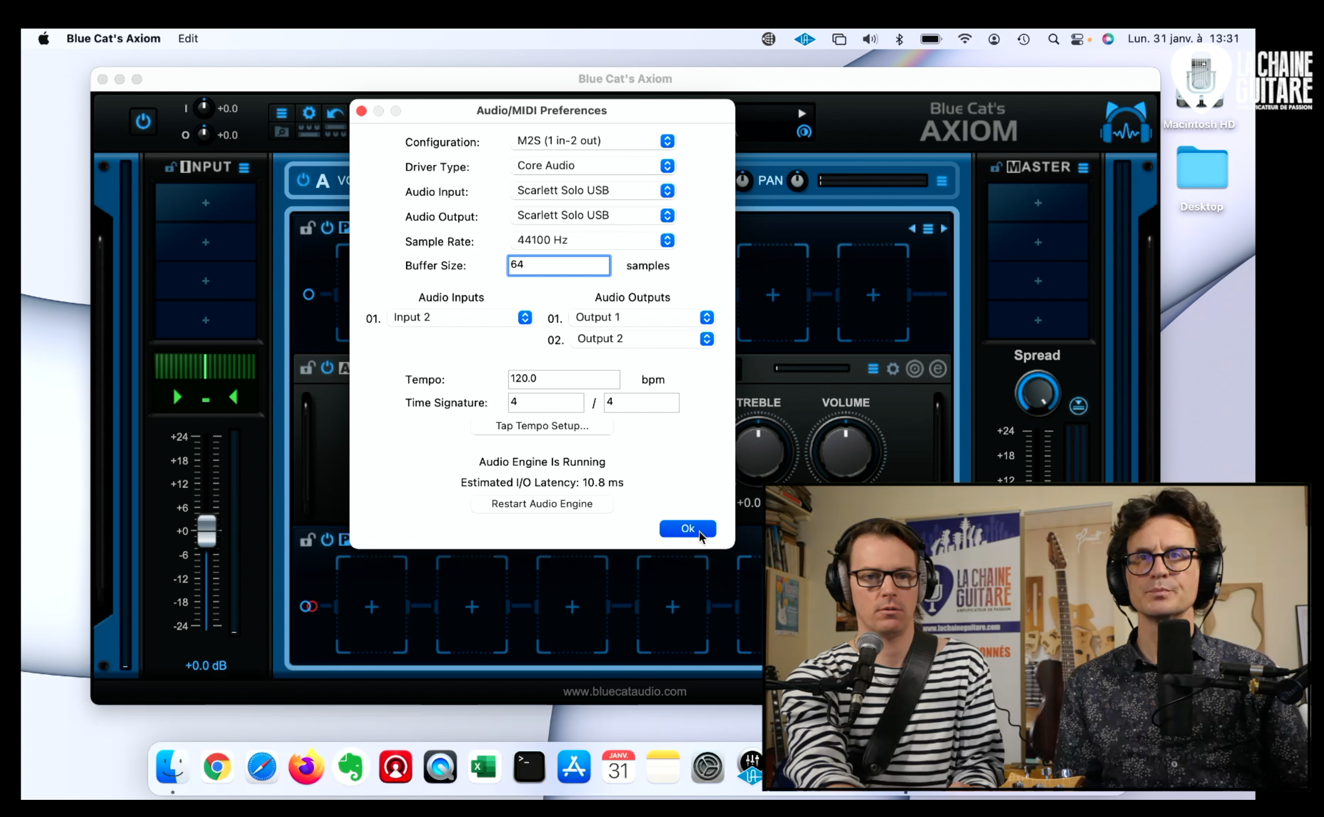
Task: Open the Input 2 channel dropdown
Action: [x=460, y=318]
